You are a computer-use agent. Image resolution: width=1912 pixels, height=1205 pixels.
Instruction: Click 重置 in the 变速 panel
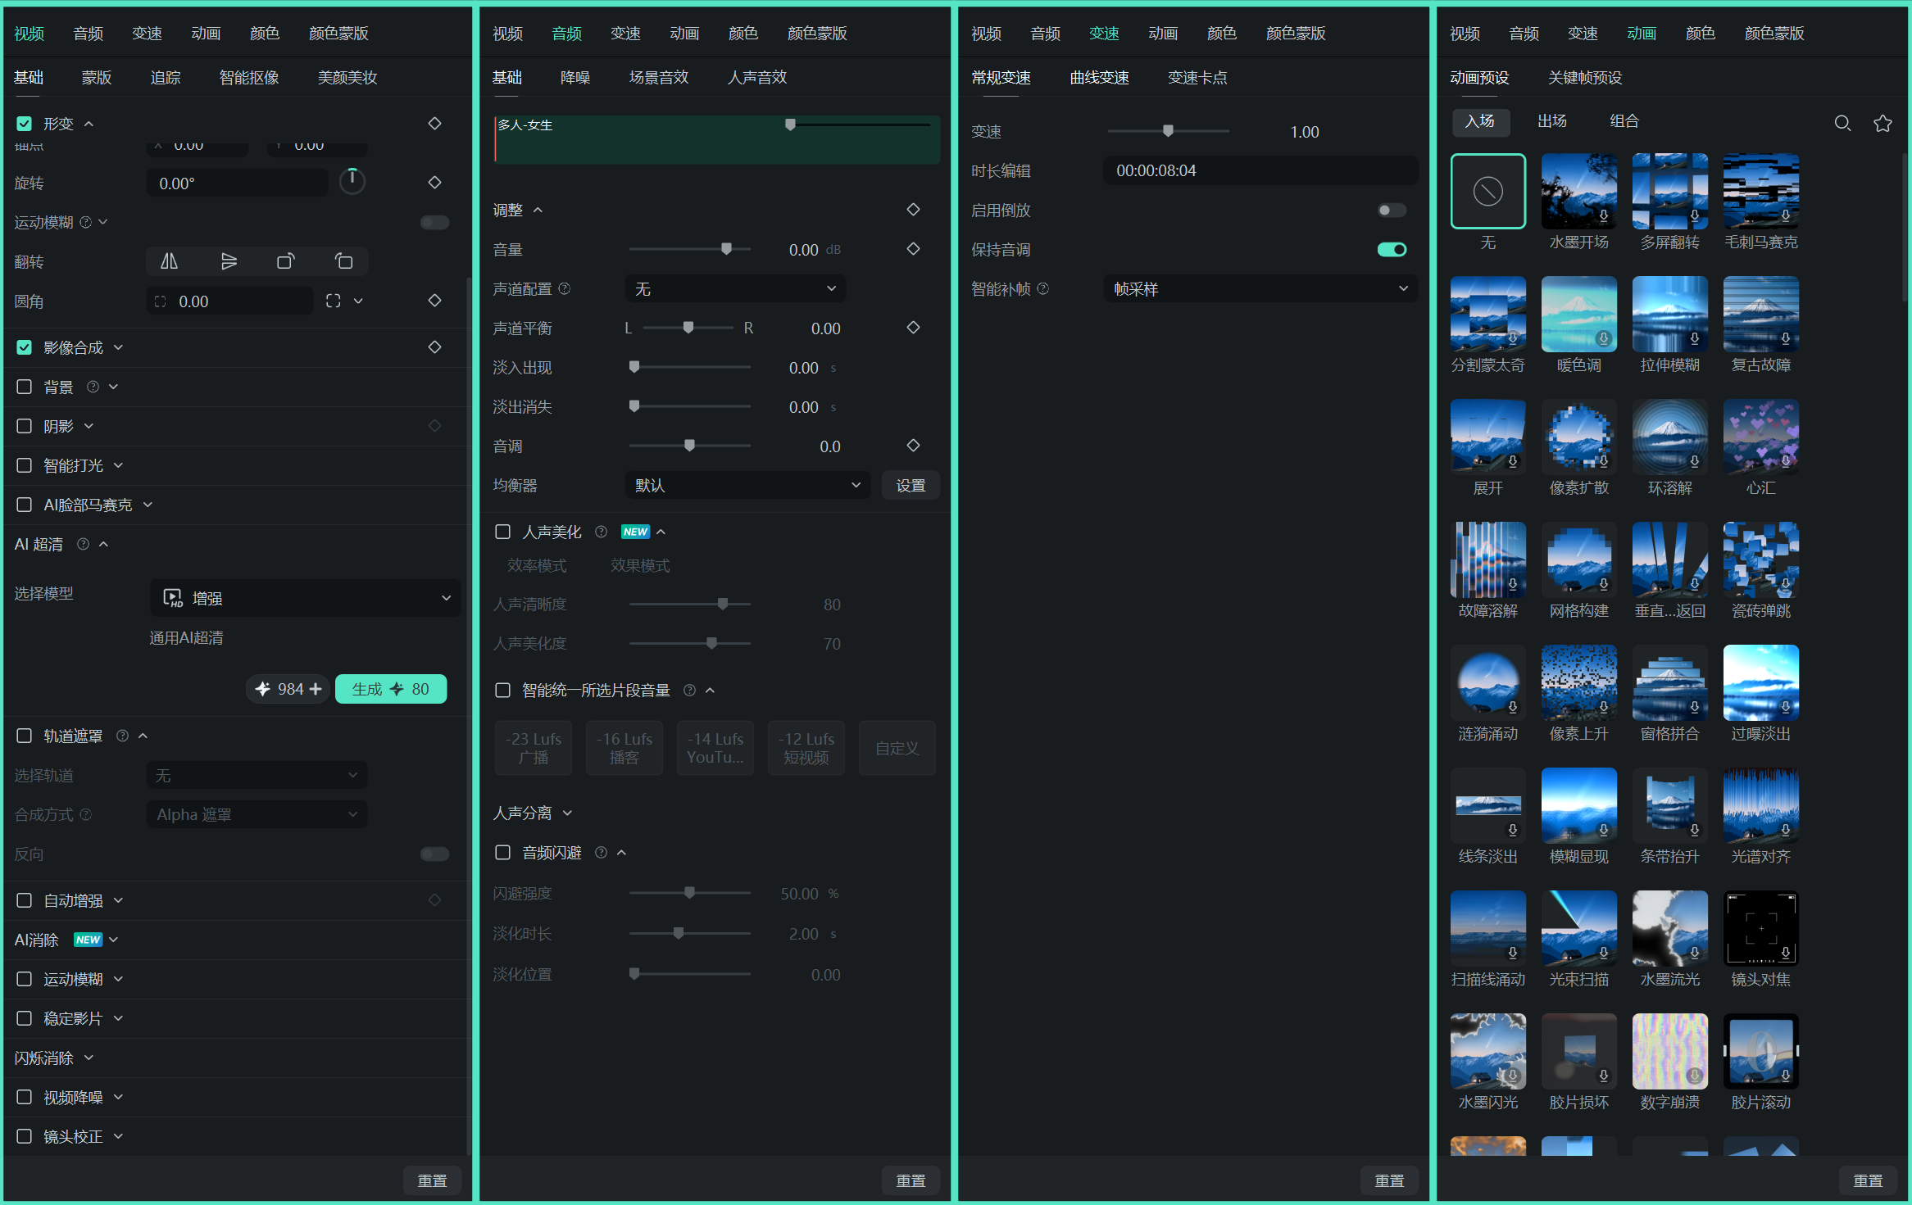point(1389,1180)
